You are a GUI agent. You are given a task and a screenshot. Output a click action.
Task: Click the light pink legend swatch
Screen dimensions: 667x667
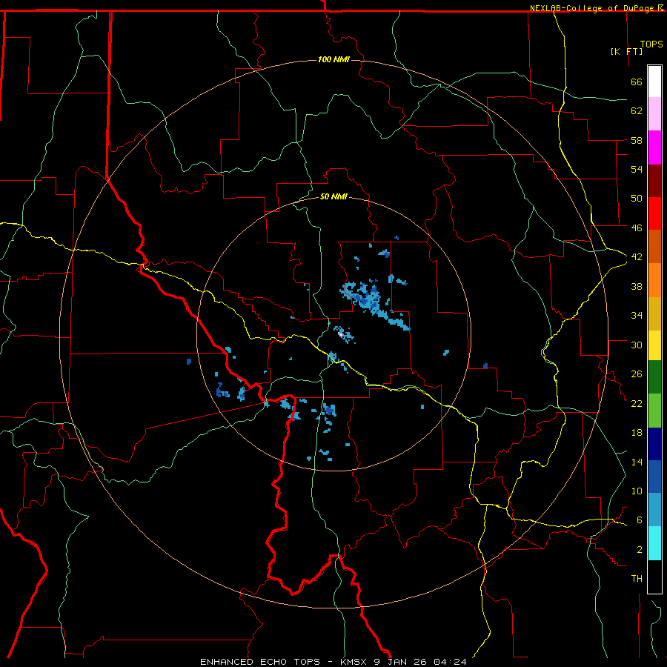[x=654, y=114]
